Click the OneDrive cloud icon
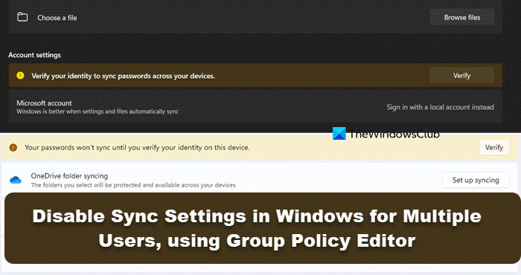Viewport: 521px width, 275px height. 16,180
